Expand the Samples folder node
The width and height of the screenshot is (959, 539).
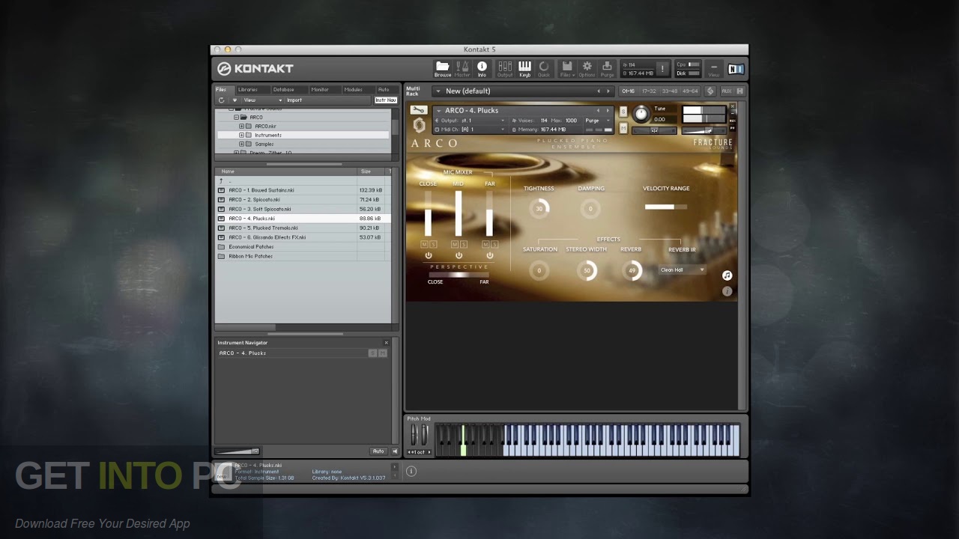tap(242, 144)
